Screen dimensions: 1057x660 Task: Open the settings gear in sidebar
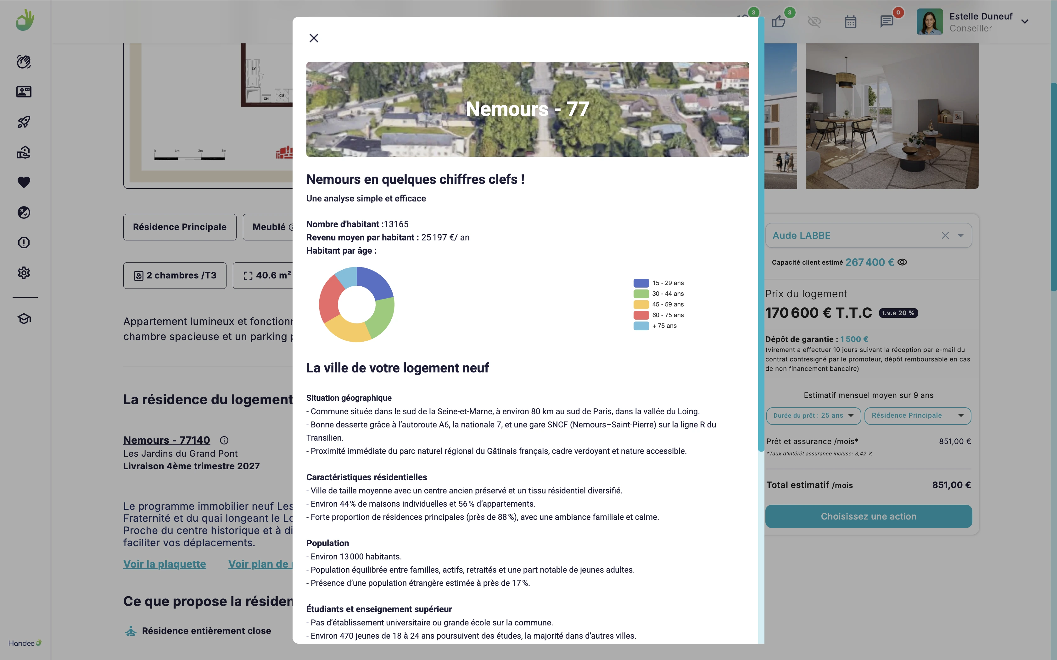(24, 273)
